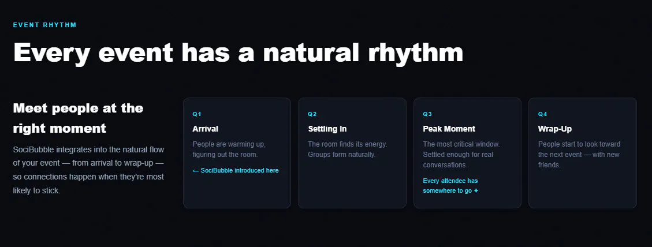Click the Q2 label on Settling In card

click(x=312, y=114)
